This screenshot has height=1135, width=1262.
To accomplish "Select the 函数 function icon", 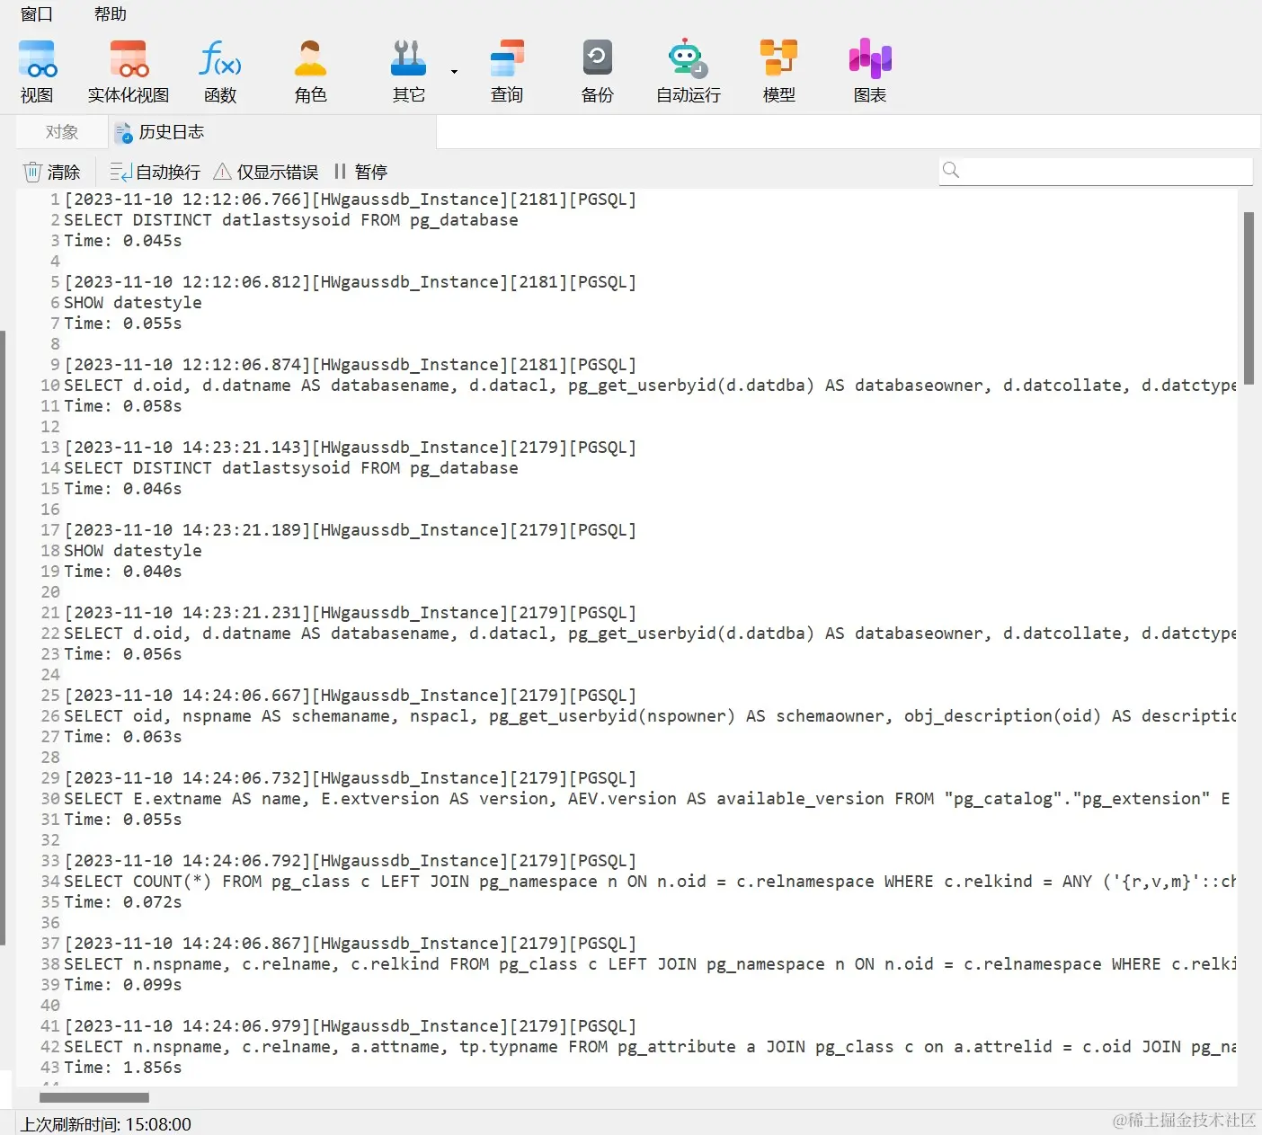I will point(220,71).
